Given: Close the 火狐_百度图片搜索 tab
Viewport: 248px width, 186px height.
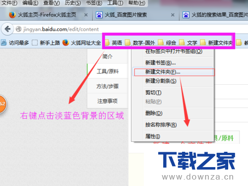Looking at the screenshot, I should click(173, 15).
